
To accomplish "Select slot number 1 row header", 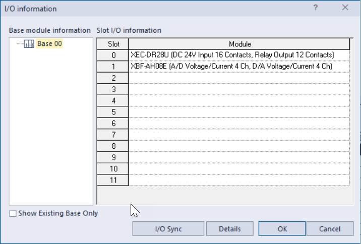I will (x=112, y=67).
